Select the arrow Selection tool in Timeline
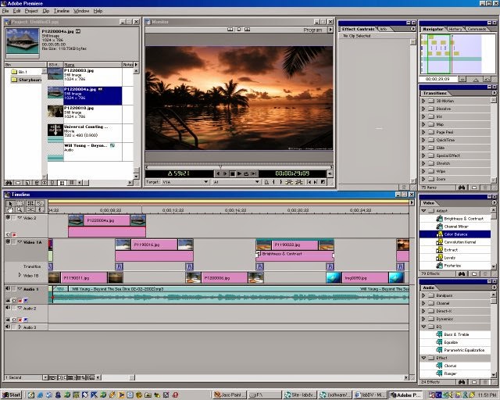Image resolution: width=500 pixels, height=400 pixels. point(9,204)
